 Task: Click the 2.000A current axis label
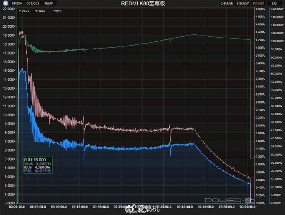pyautogui.click(x=260, y=125)
